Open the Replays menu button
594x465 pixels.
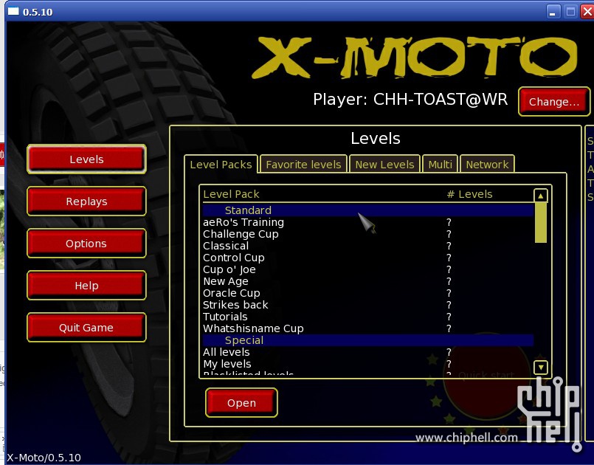point(87,201)
